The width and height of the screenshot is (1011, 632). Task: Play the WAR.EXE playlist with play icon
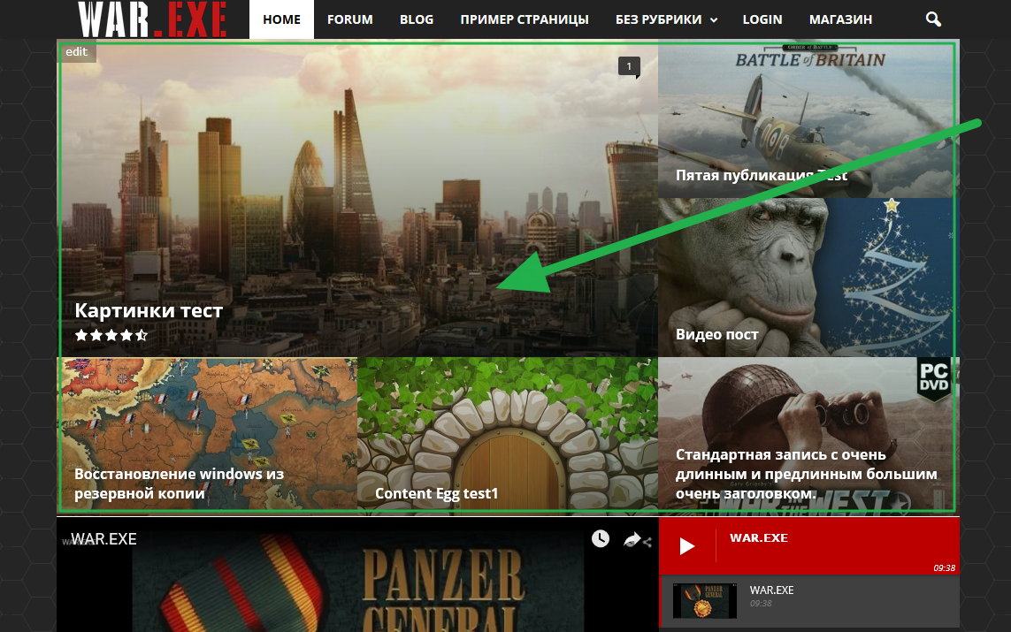click(687, 546)
